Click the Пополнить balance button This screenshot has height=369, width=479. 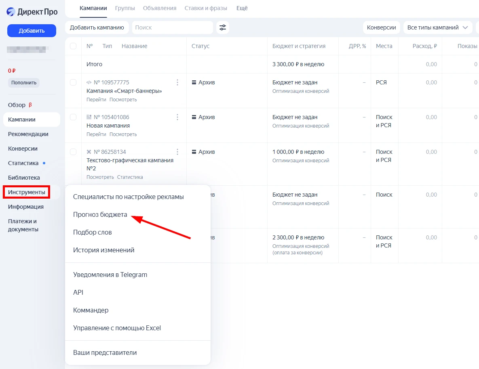pos(24,83)
